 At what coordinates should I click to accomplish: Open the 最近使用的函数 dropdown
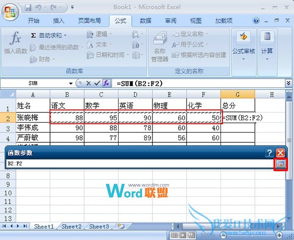point(56,47)
